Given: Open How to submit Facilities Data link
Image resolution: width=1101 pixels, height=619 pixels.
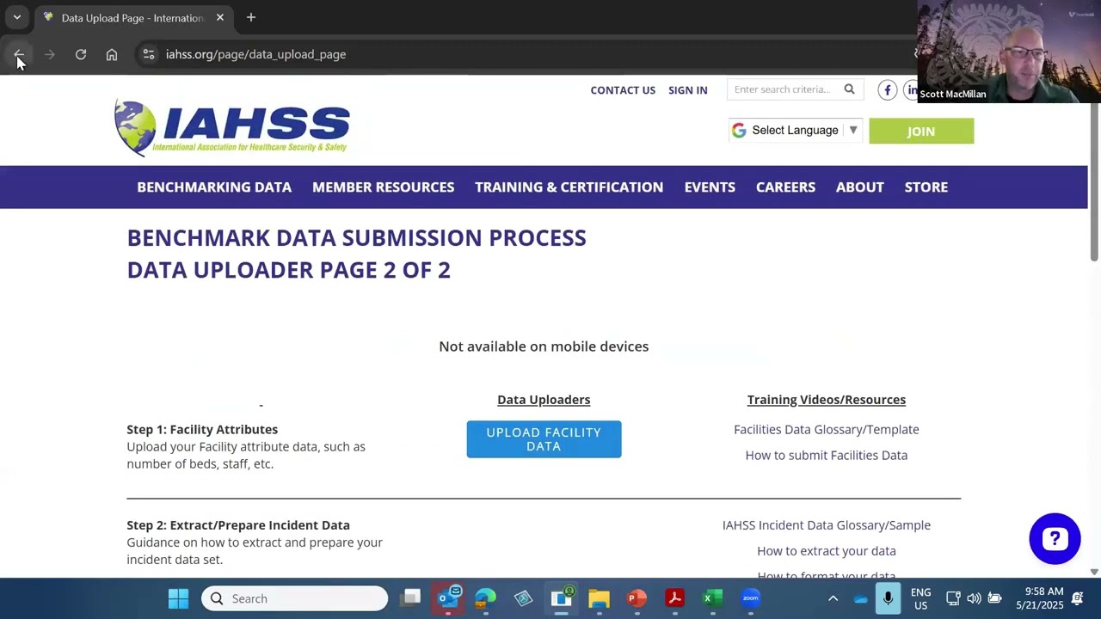Looking at the screenshot, I should [x=826, y=455].
